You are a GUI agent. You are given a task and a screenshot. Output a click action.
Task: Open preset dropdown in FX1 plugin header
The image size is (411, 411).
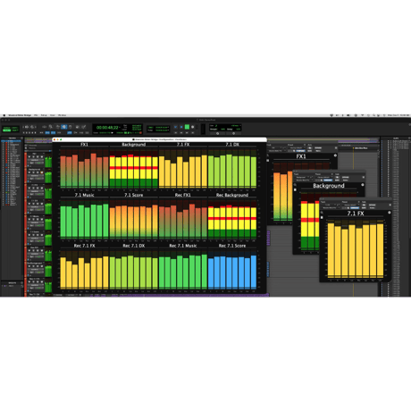click(x=297, y=147)
